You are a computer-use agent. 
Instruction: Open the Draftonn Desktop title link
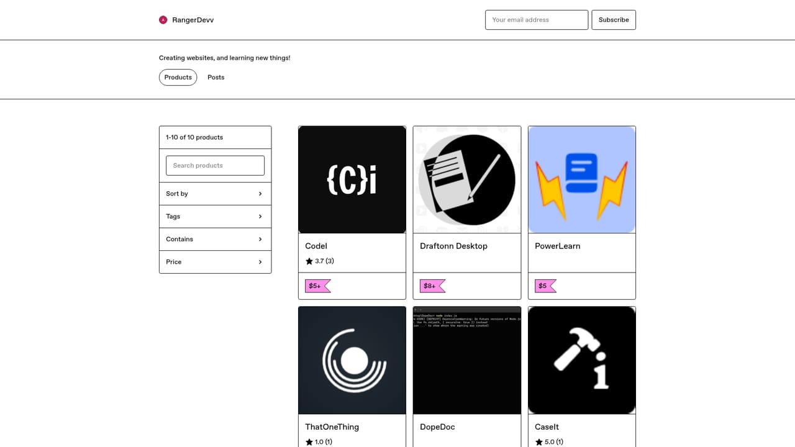[454, 246]
